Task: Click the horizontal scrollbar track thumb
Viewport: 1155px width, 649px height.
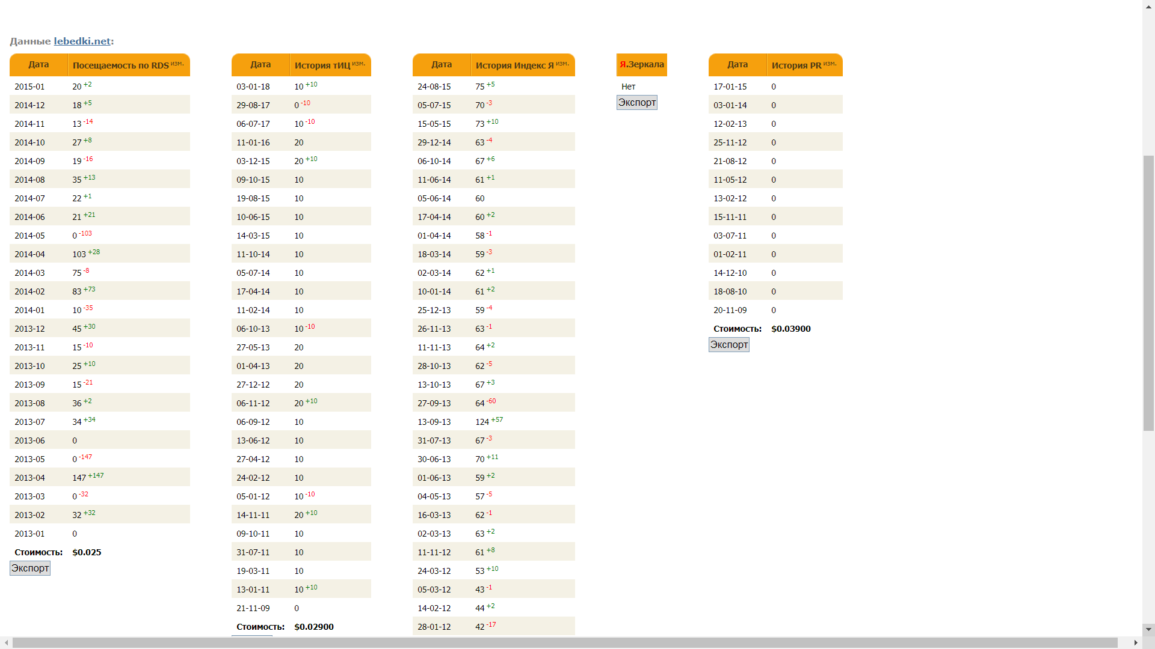Action: (x=564, y=642)
